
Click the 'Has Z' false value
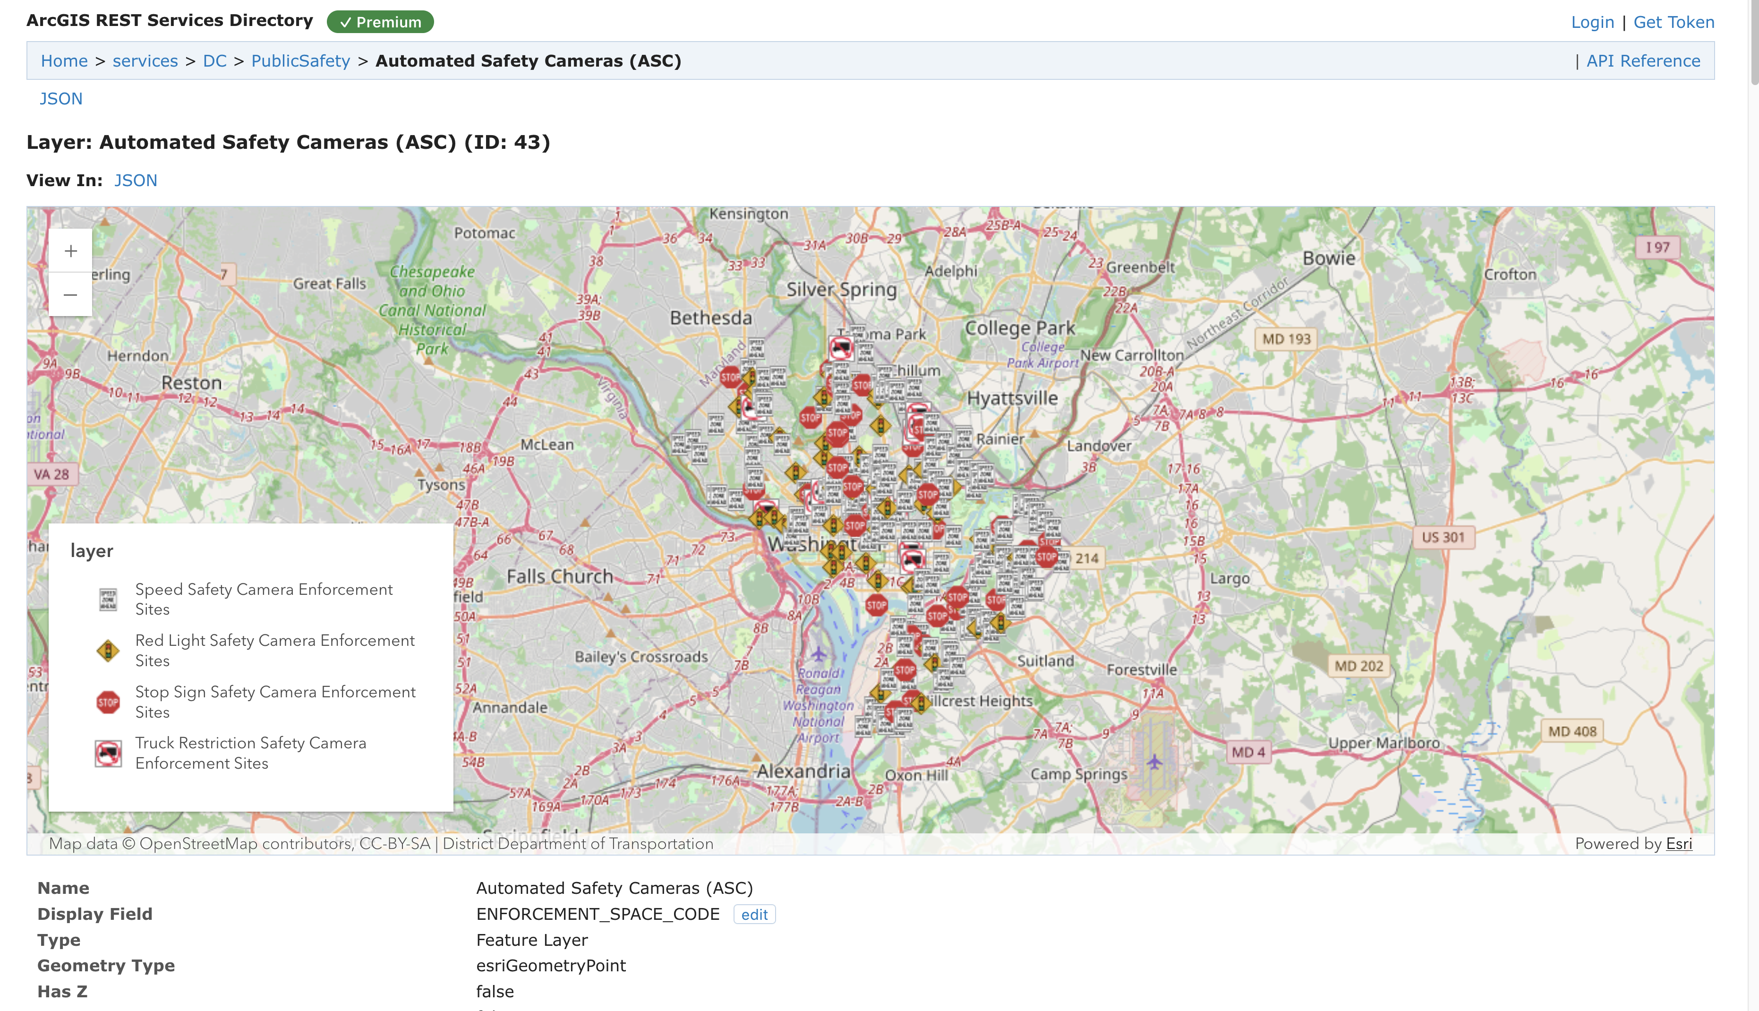[495, 991]
